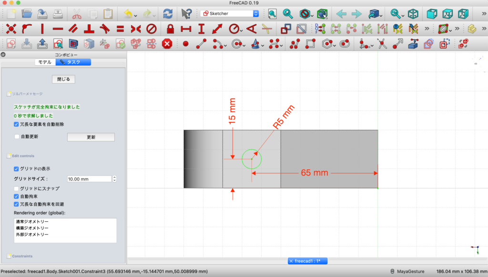Expand the B-spline tools dropdown
488x277 pixels.
tap(281, 46)
